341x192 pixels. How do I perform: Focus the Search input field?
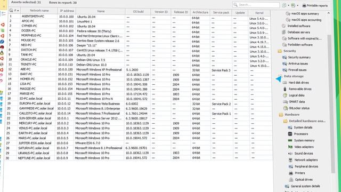256,5
